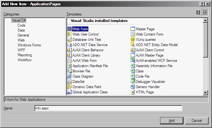Select the AJAX Master Page icon

(x=133, y=55)
